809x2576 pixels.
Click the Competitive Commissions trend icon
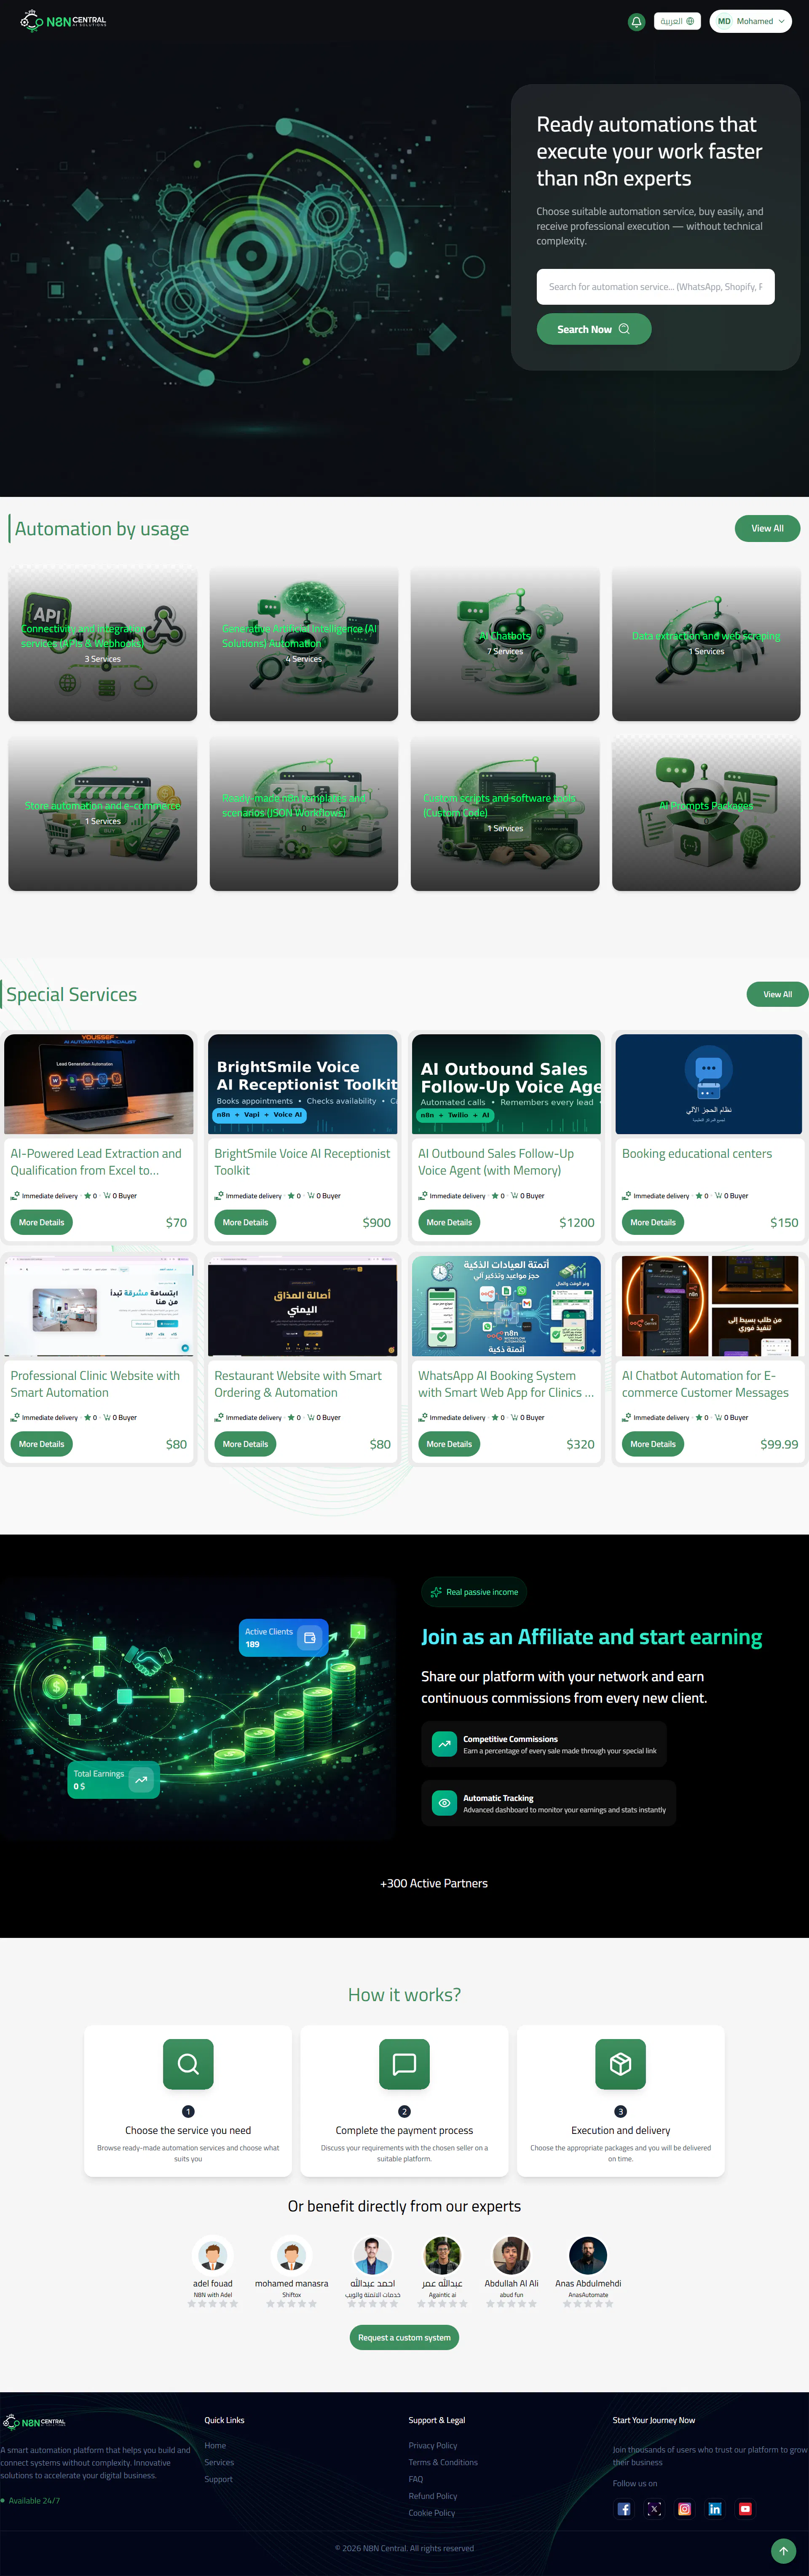(444, 1744)
